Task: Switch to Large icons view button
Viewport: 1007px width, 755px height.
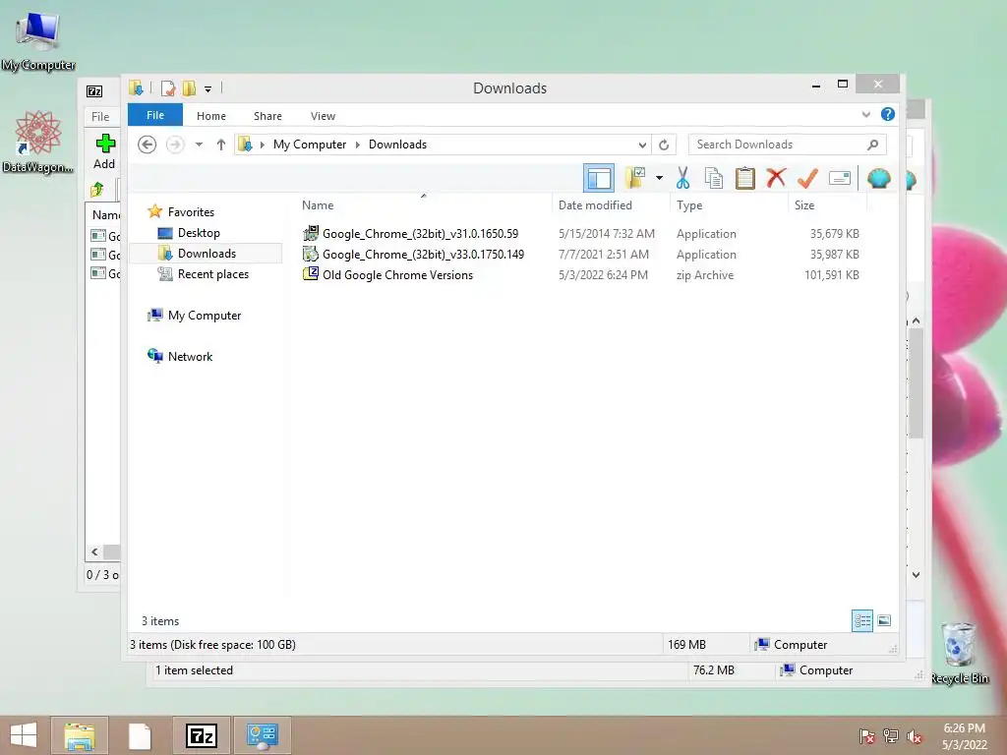Action: tap(884, 620)
